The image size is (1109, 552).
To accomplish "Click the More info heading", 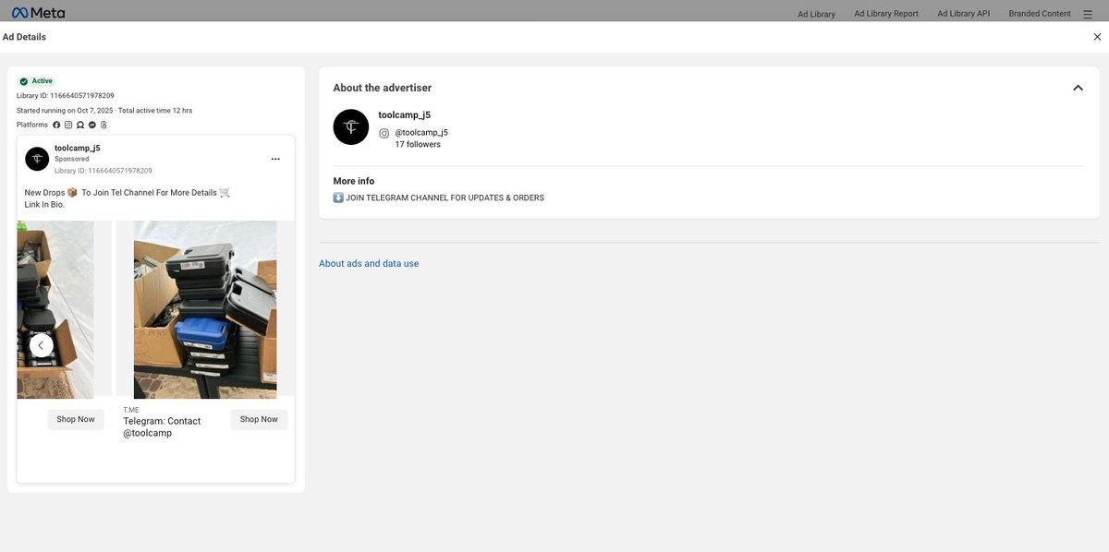I will click(354, 182).
